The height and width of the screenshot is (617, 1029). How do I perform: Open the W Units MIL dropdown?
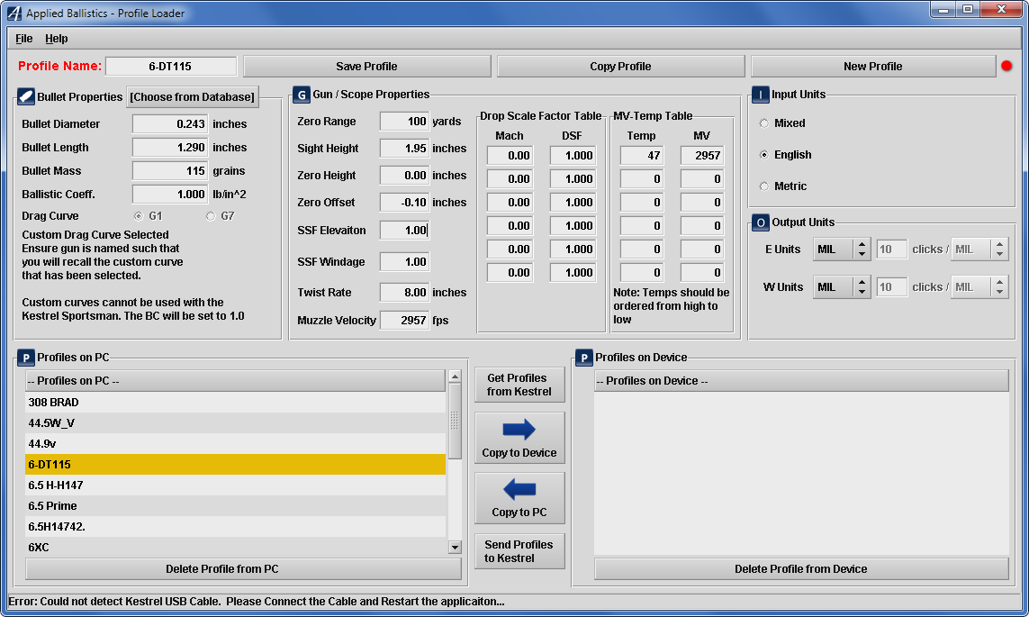[842, 286]
